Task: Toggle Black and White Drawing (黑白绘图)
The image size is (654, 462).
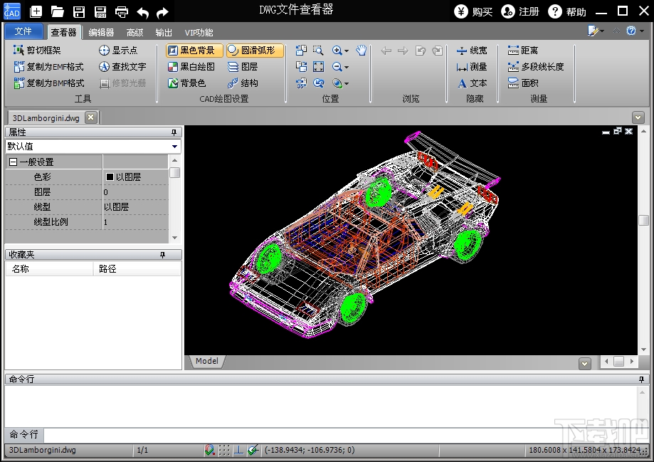Action: (191, 66)
